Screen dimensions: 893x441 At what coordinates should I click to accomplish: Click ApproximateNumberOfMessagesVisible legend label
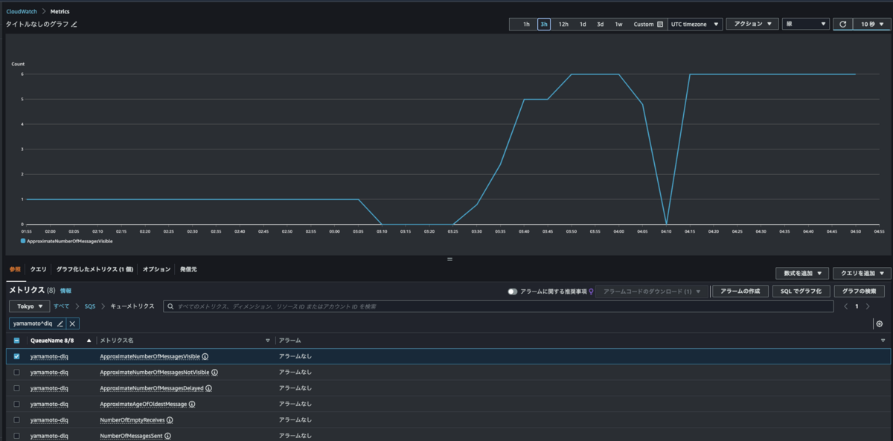pyautogui.click(x=70, y=241)
